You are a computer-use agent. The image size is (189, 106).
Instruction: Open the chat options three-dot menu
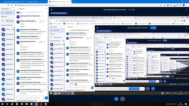(x=47, y=9)
